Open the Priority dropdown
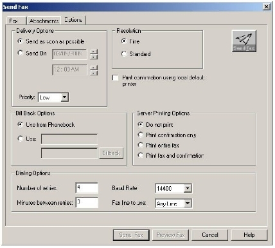Image resolution: width=275 pixels, height=248 pixels. tap(64, 97)
